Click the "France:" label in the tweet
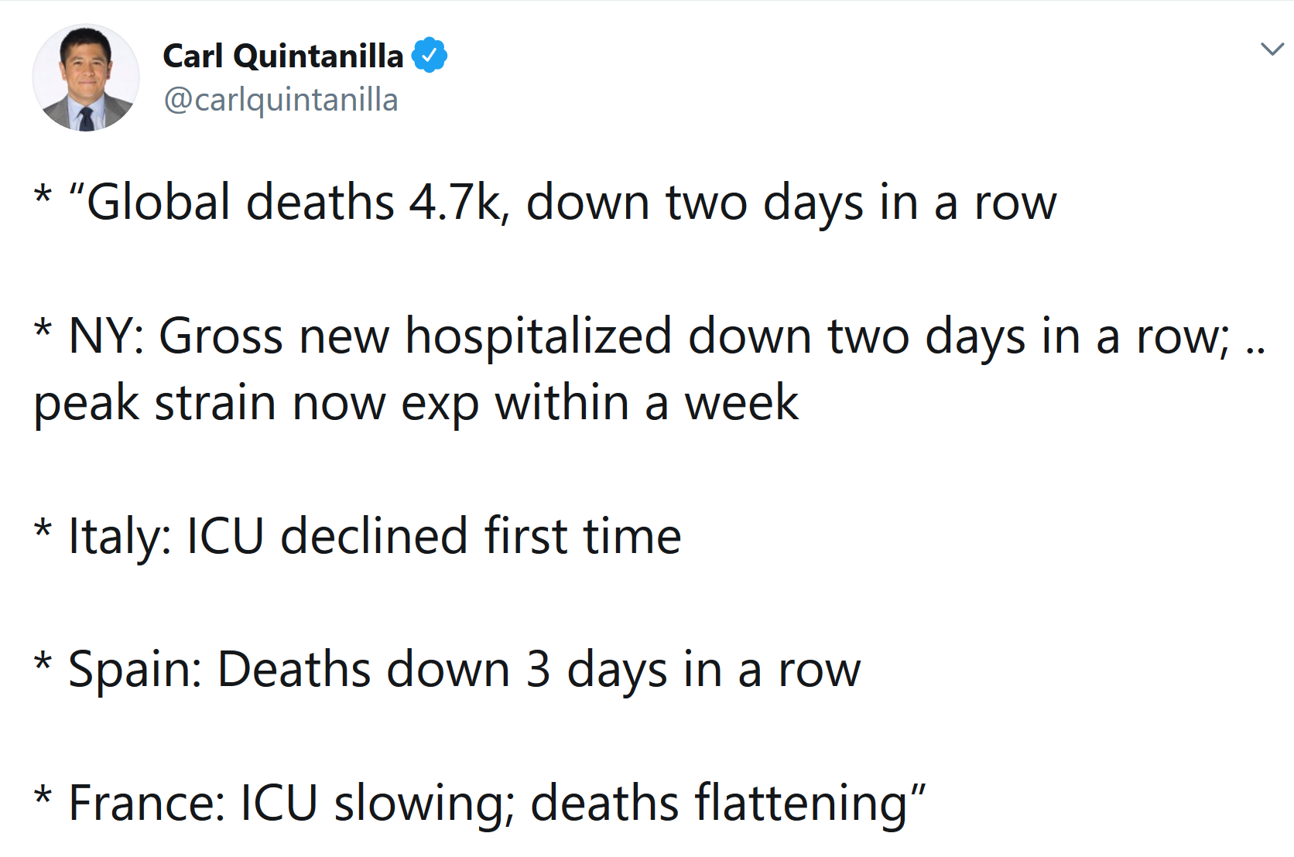This screenshot has width=1294, height=857. click(146, 803)
